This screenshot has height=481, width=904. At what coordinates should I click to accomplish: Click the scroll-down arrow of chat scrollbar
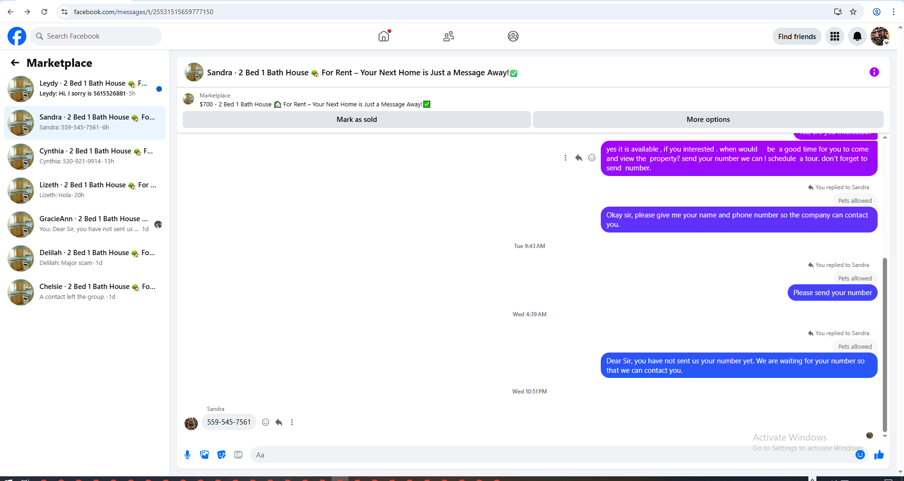click(x=885, y=436)
